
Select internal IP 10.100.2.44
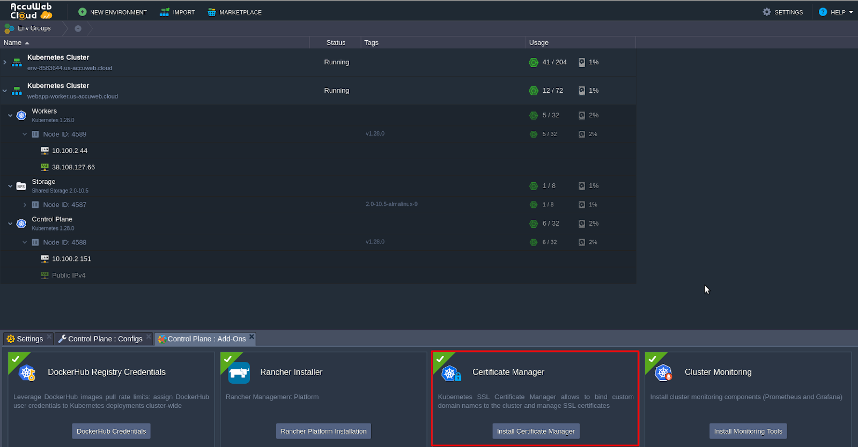coord(69,151)
